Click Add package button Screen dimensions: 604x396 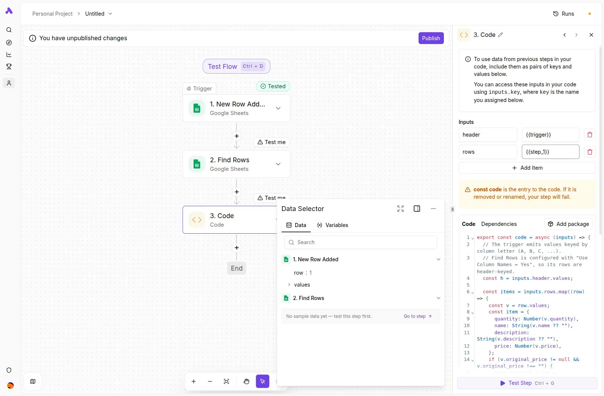pyautogui.click(x=568, y=224)
